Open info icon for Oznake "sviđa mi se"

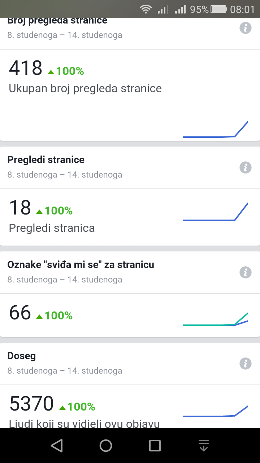tap(246, 272)
